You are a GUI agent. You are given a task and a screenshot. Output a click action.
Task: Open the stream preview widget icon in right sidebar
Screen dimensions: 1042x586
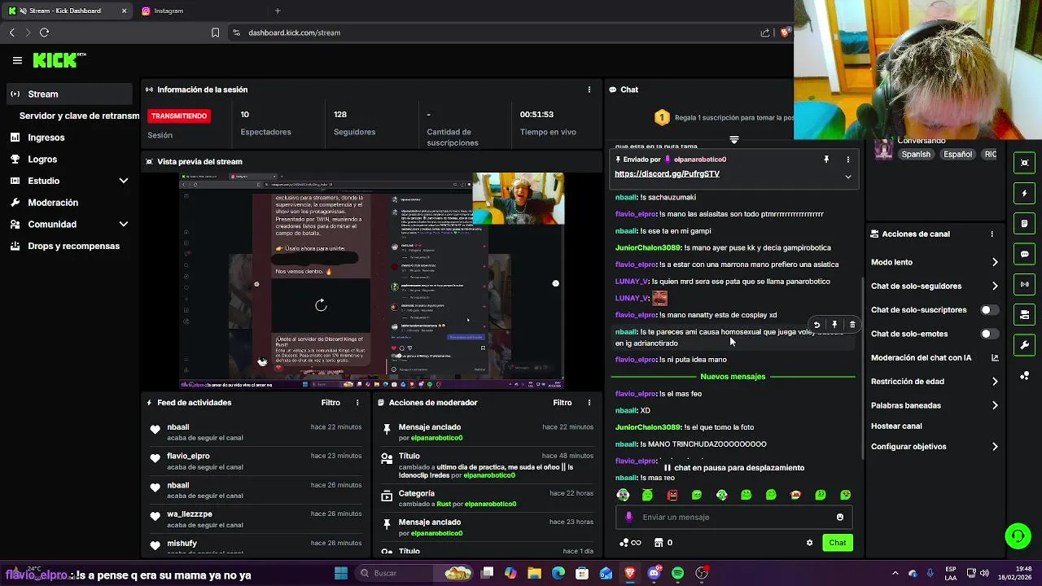[x=1024, y=163]
